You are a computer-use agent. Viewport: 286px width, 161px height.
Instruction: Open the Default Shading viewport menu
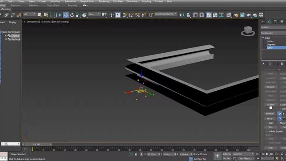61,22
